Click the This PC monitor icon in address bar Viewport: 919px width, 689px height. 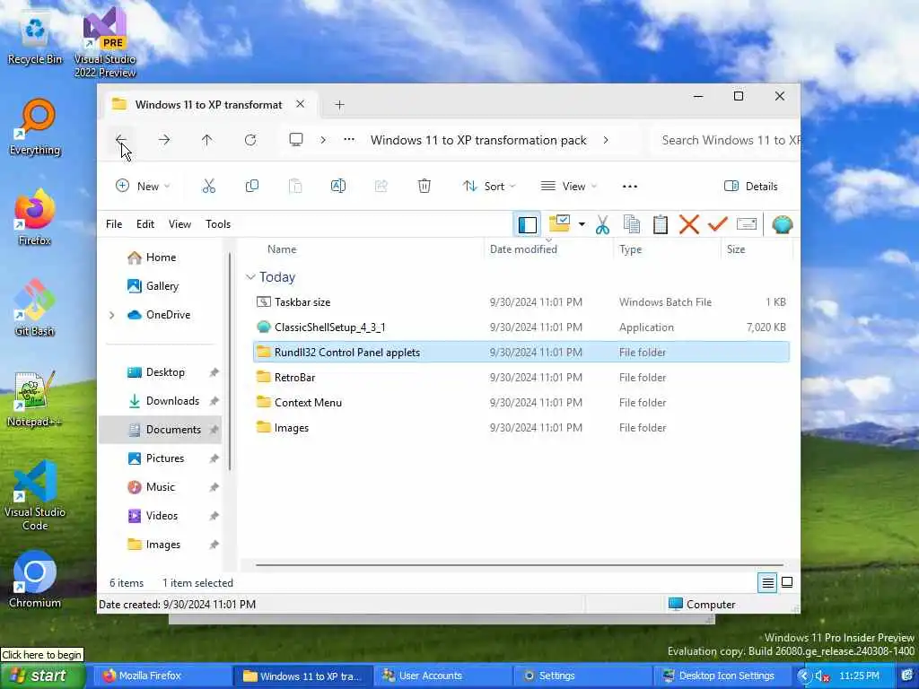click(x=296, y=140)
